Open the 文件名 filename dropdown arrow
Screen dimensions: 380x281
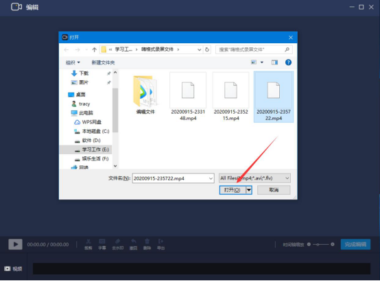click(211, 178)
